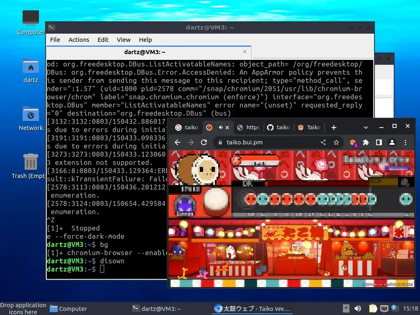Open the Trash desktop icon
The height and width of the screenshot is (315, 420).
(x=30, y=166)
